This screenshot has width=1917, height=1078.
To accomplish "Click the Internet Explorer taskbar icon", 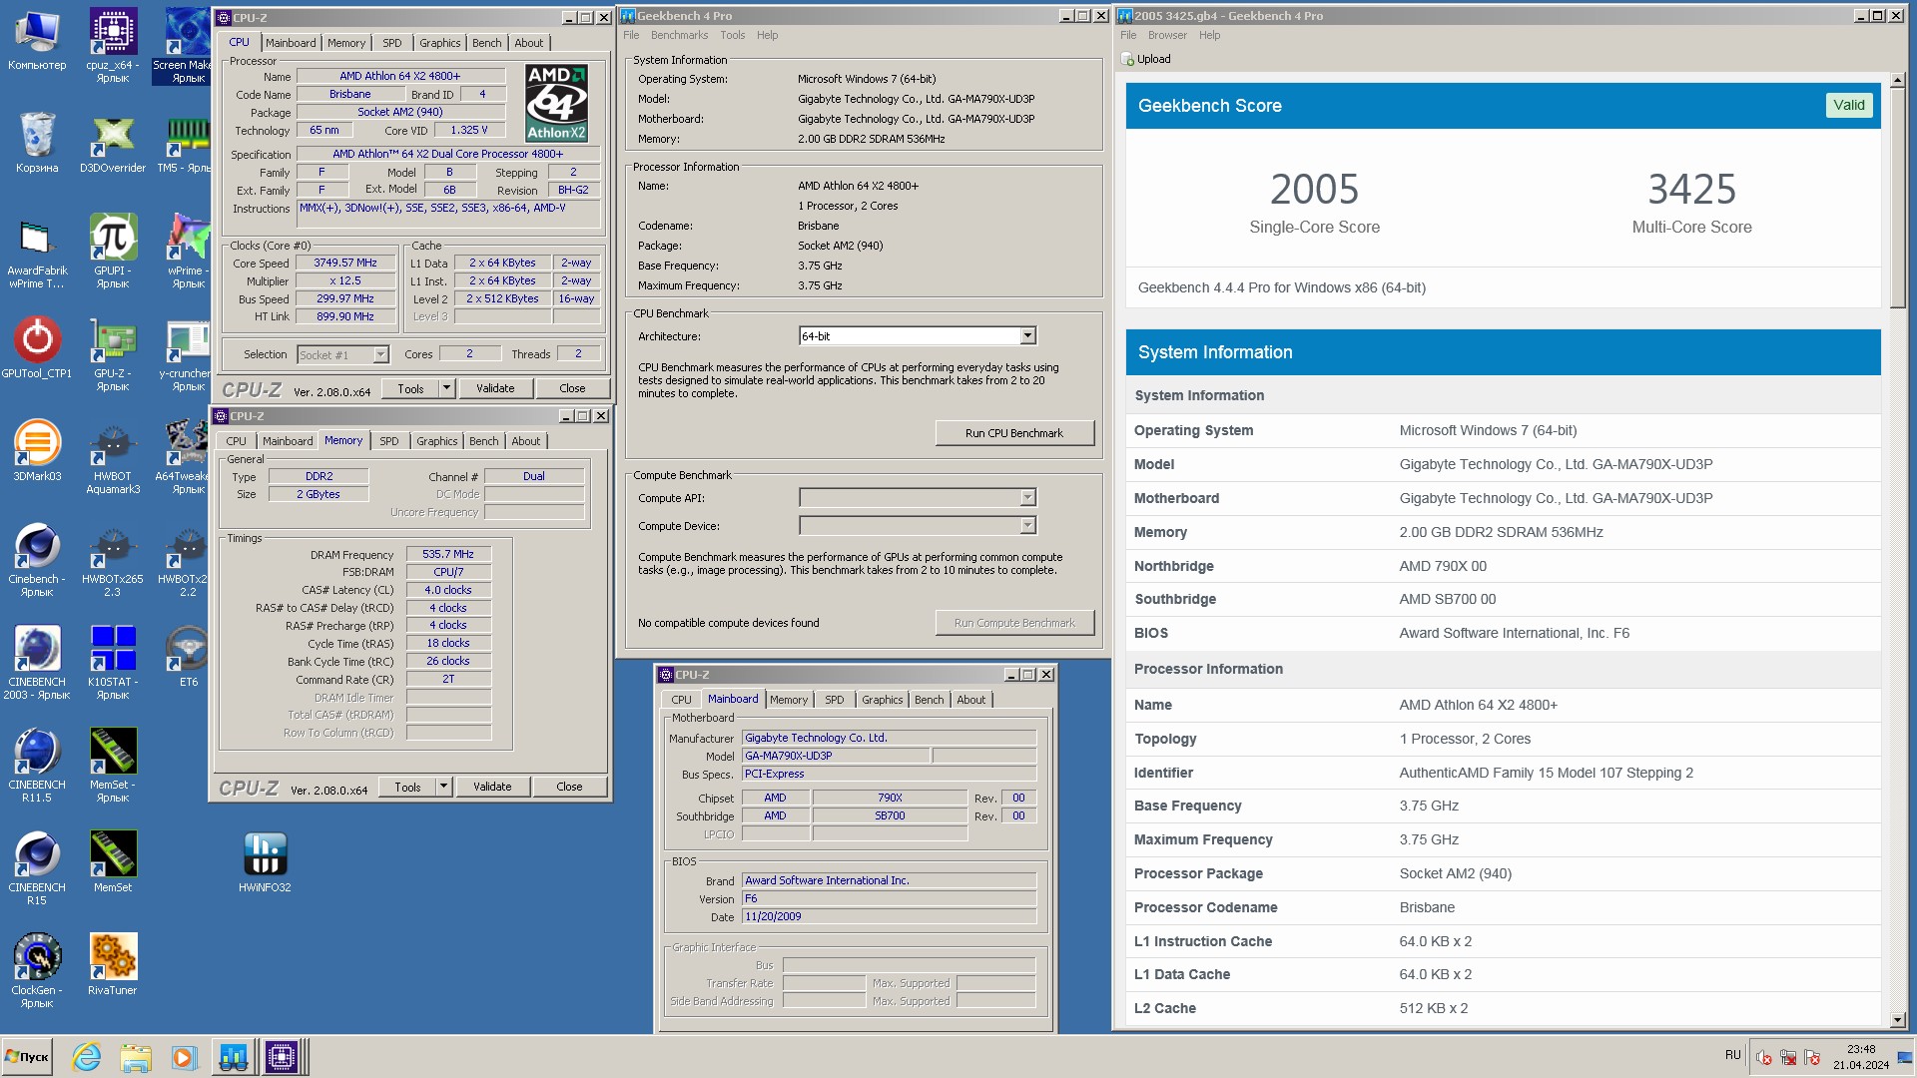I will coord(87,1056).
